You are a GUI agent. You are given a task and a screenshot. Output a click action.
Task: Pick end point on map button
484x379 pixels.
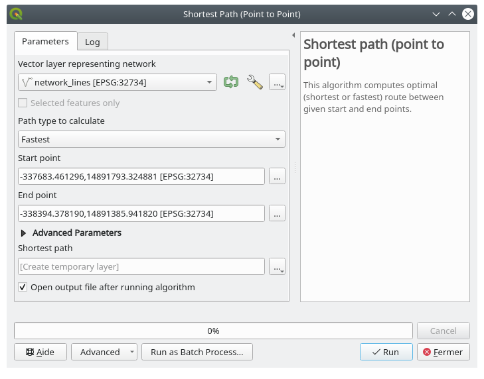click(277, 213)
